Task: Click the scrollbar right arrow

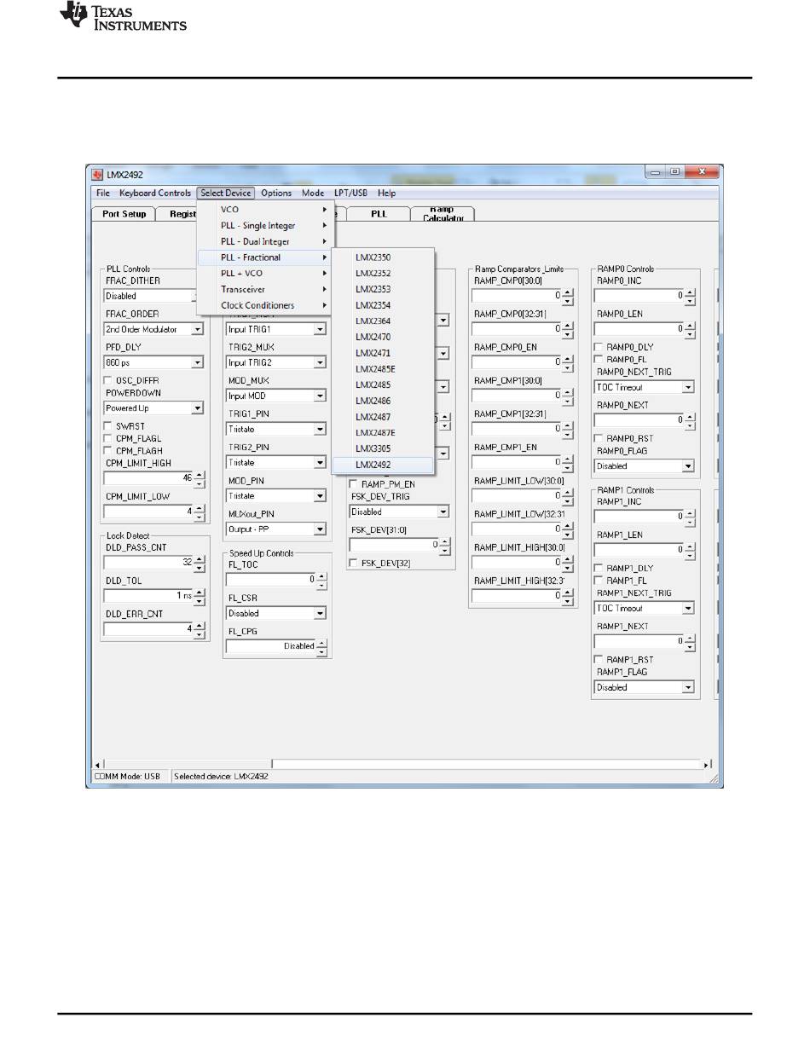Action: point(707,764)
